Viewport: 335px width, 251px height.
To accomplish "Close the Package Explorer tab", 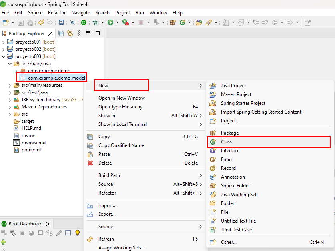I will tap(50, 34).
